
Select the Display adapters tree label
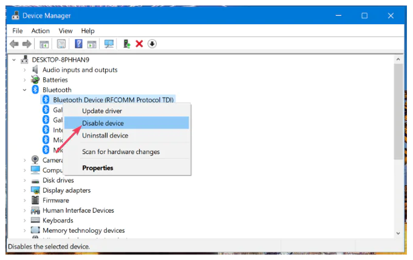coord(66,190)
